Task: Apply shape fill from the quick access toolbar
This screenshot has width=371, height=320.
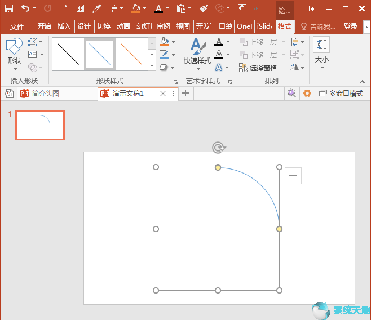Action: tap(136, 8)
